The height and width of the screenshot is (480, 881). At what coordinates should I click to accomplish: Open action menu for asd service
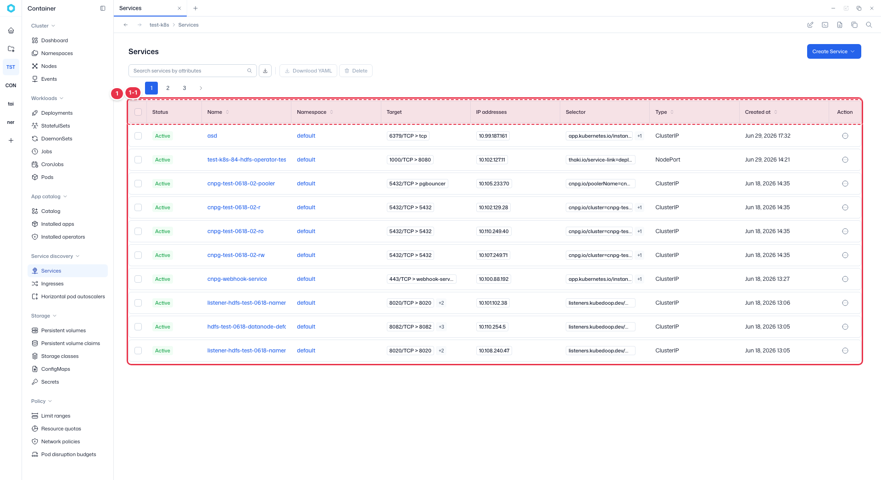click(x=845, y=136)
